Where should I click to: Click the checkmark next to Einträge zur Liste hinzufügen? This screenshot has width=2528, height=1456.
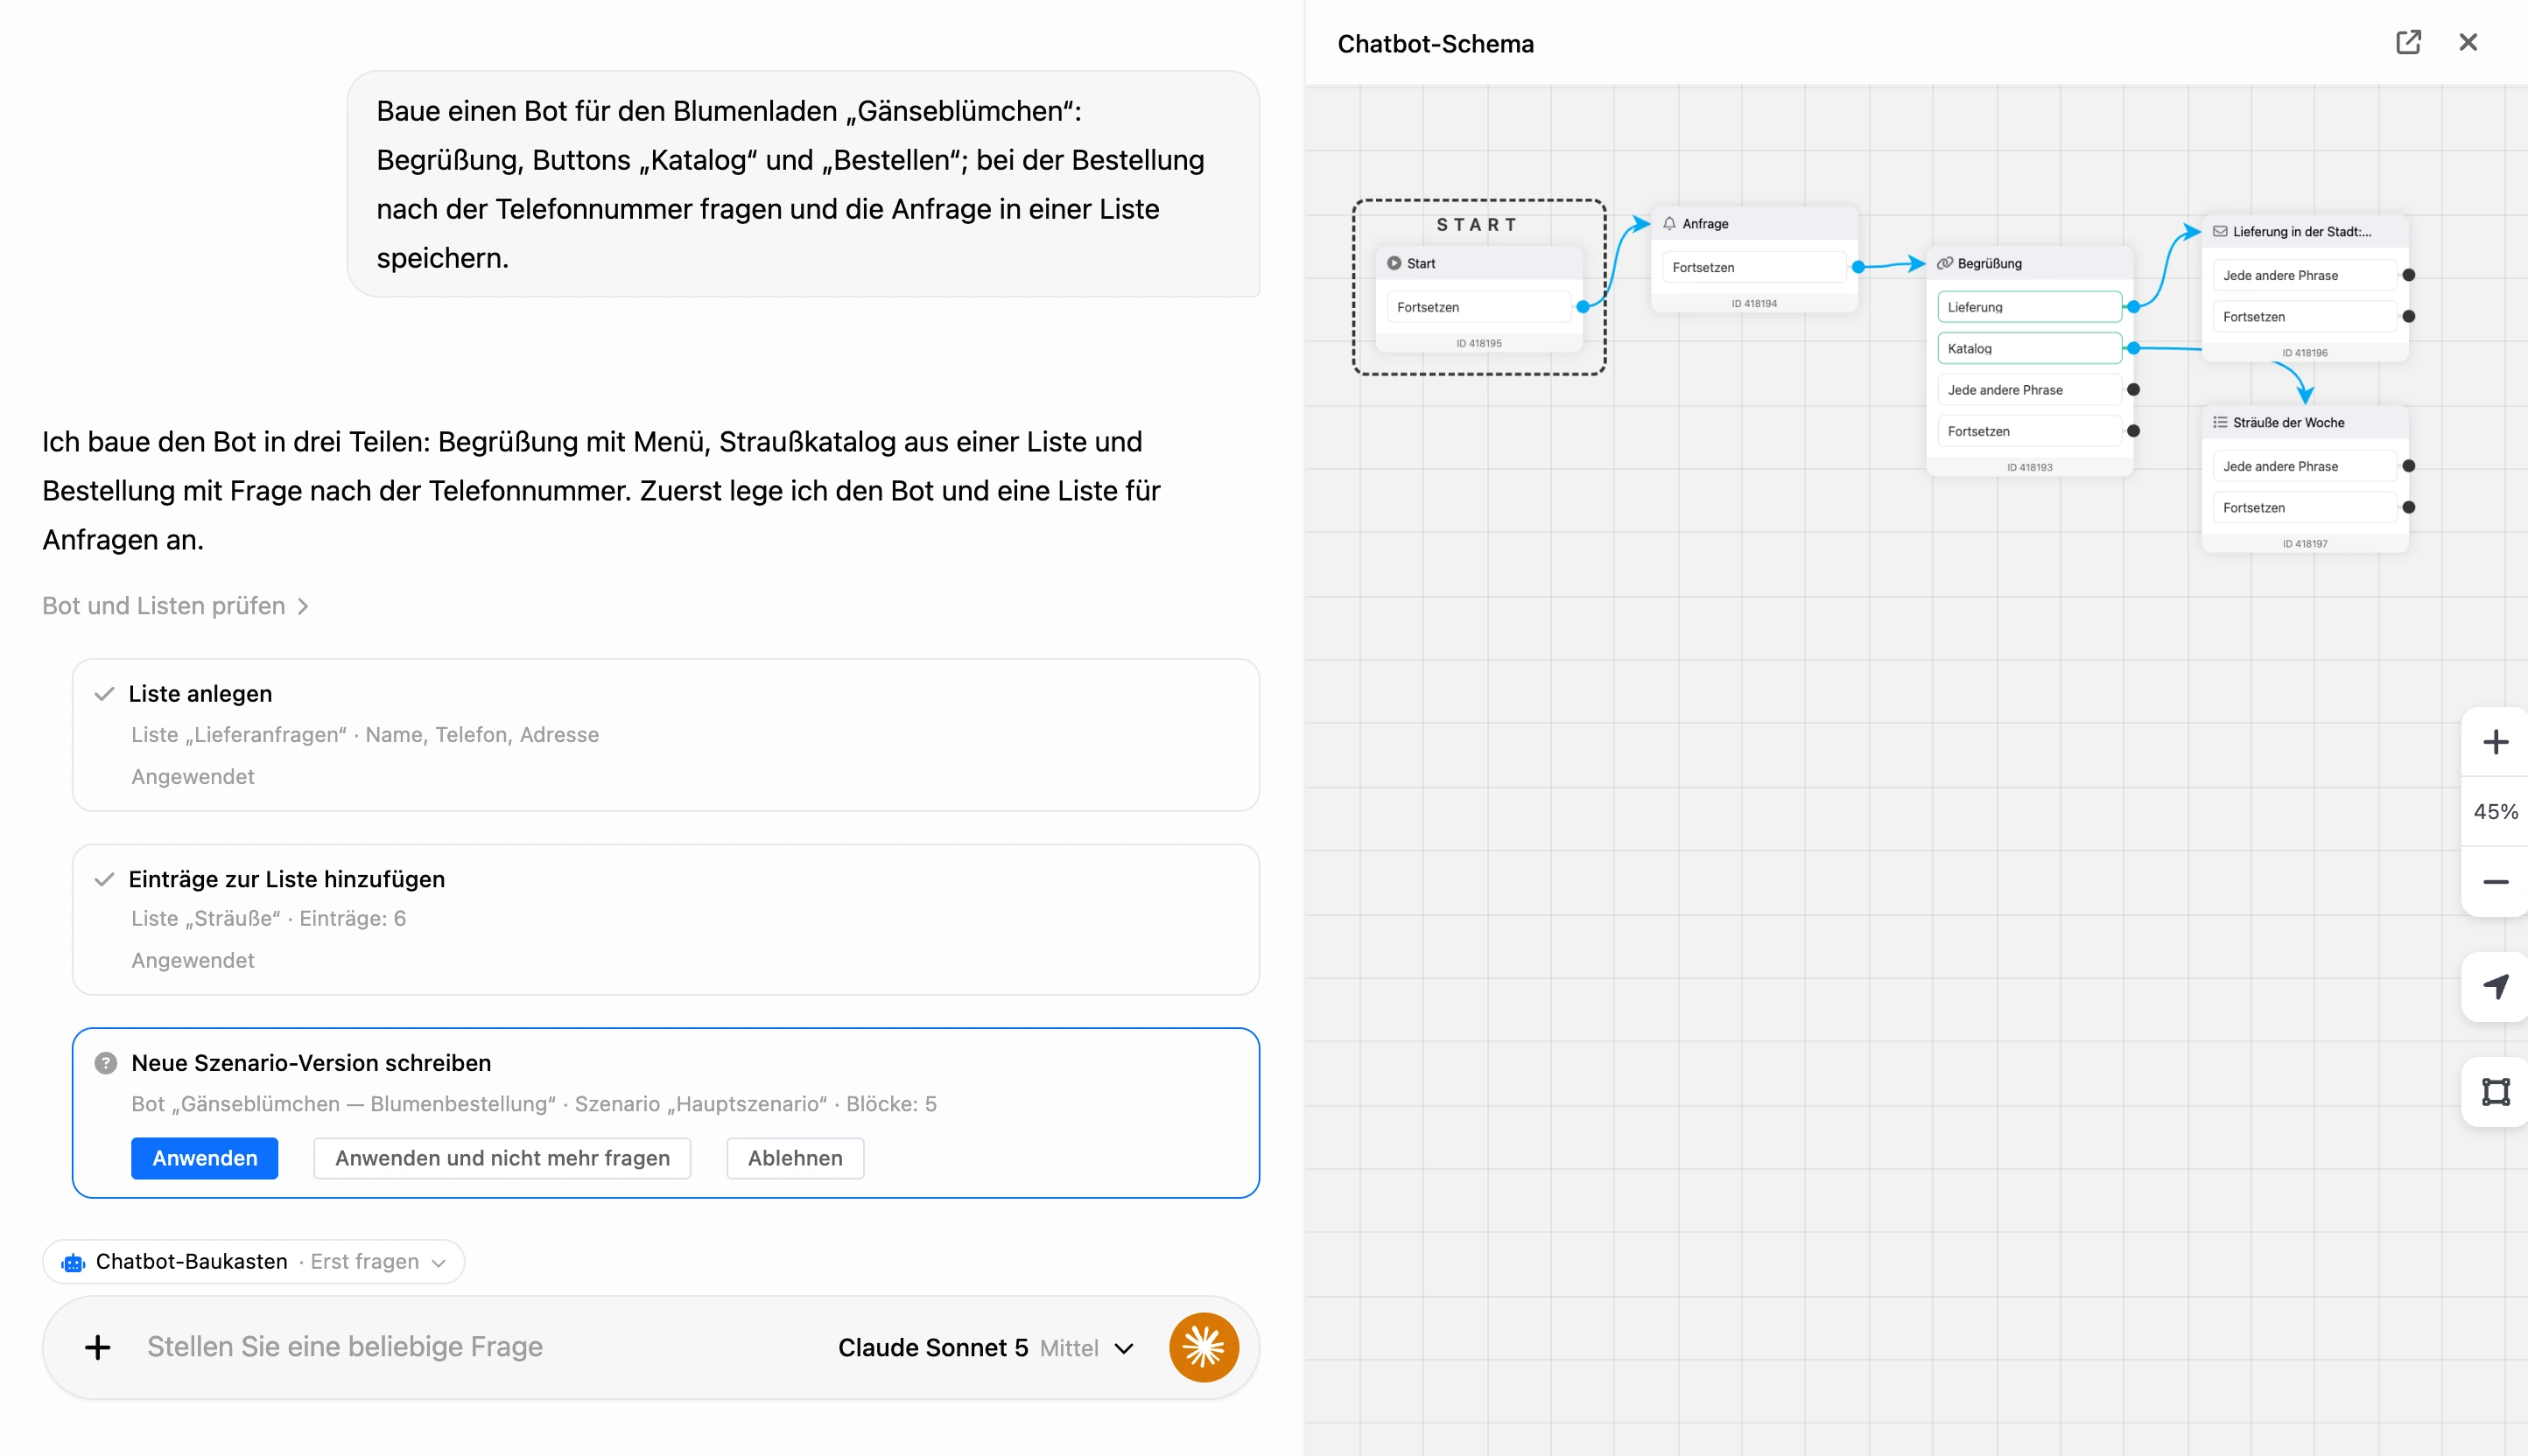(x=103, y=879)
